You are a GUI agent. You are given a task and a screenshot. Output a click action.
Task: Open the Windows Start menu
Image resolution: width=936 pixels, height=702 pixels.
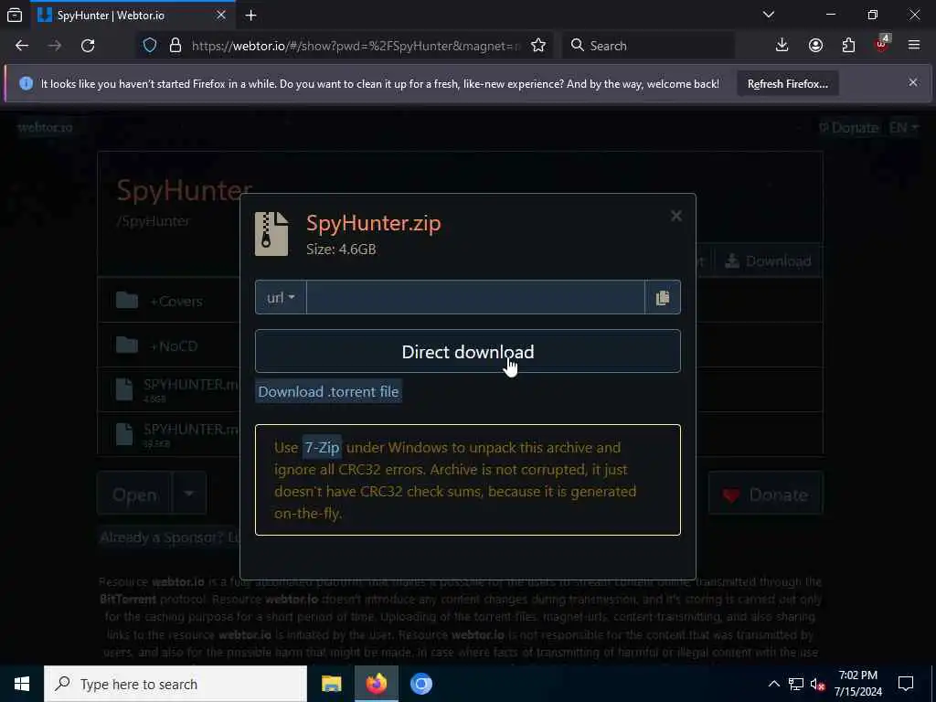click(22, 684)
